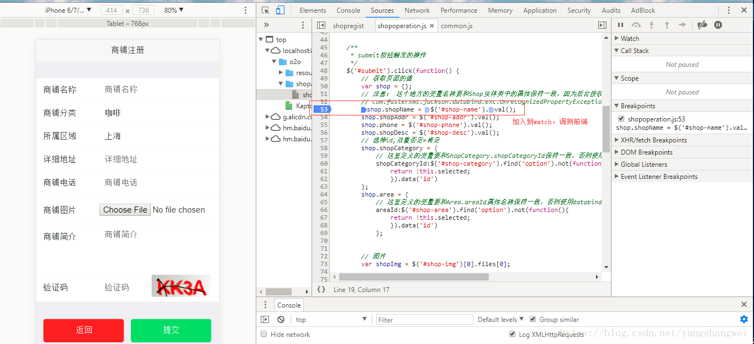Toggle pause on exceptions icon

point(718,25)
